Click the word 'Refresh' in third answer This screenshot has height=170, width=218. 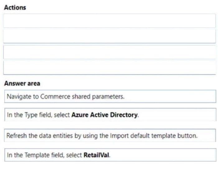17,136
